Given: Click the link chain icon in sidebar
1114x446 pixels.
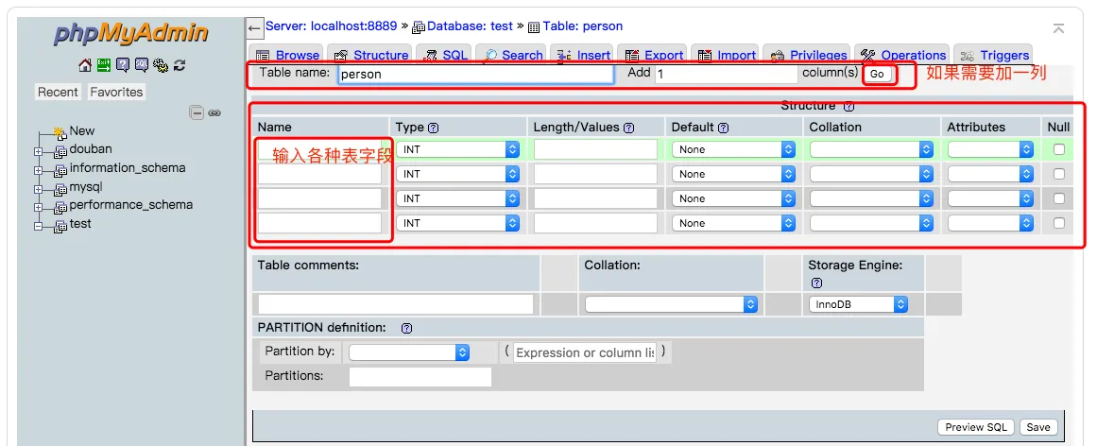Looking at the screenshot, I should click(214, 112).
